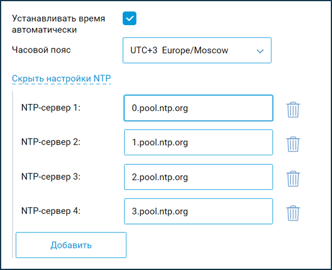The width and height of the screenshot is (332, 270).
Task: Uncheck the automatic time setting checkbox
Action: [x=129, y=19]
